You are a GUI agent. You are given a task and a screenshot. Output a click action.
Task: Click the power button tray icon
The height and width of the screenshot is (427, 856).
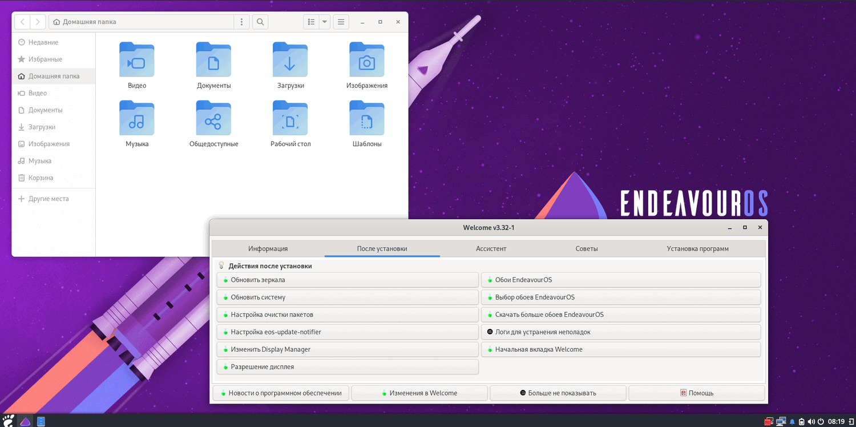821,422
